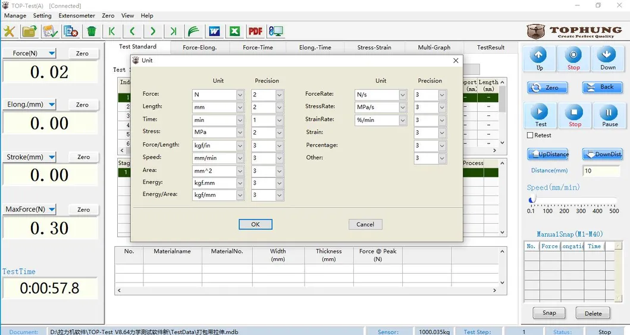Switch to the Stress-Strain tab
Viewport: 630px width, 335px height.
click(375, 48)
